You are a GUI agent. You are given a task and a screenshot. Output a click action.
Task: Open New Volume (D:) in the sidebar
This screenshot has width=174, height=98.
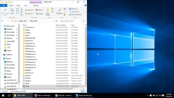pyautogui.click(x=12, y=83)
